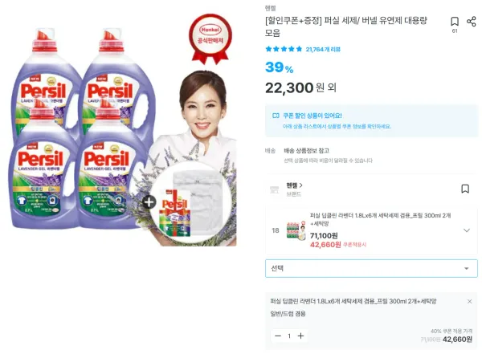The width and height of the screenshot is (482, 354).
Task: Bookmark the 헨켈 brand
Action: (465, 189)
